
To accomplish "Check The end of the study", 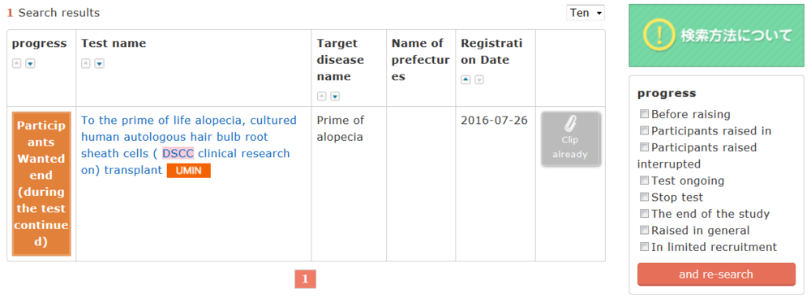I will [x=644, y=214].
